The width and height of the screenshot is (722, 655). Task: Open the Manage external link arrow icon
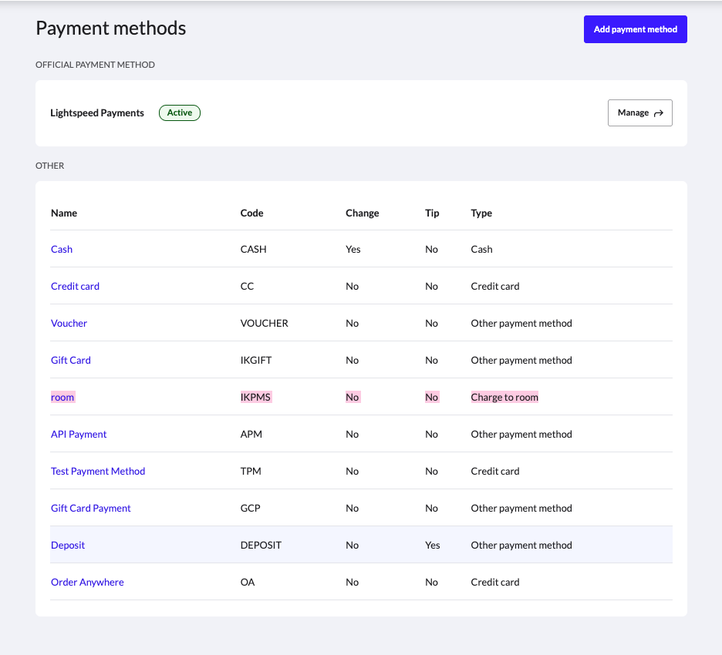[x=661, y=113]
